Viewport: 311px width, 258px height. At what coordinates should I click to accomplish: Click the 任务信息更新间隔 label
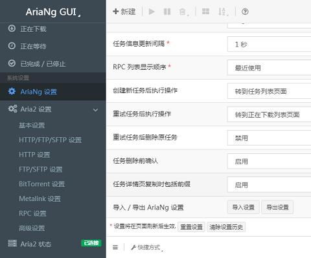(x=139, y=44)
